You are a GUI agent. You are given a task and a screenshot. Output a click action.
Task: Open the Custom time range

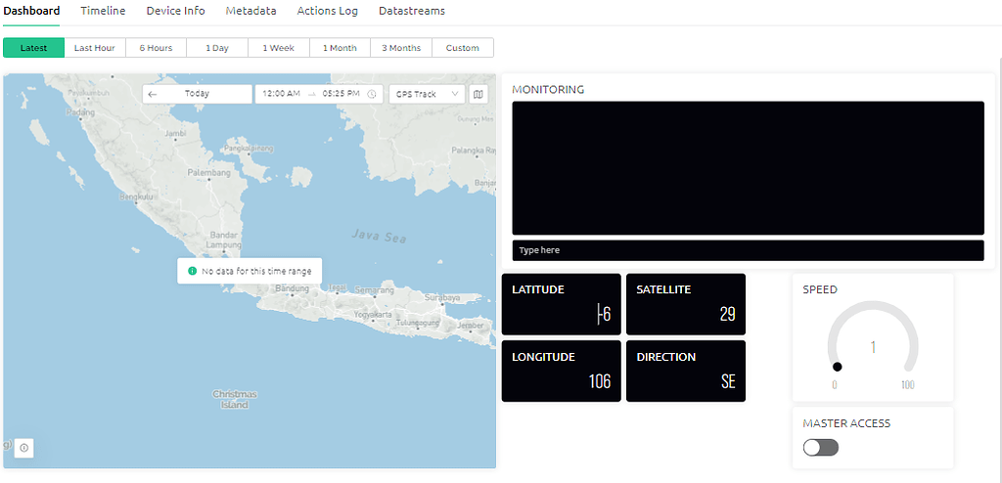(463, 48)
